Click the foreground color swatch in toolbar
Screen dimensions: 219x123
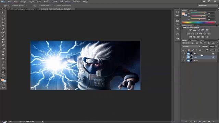tap(2, 80)
